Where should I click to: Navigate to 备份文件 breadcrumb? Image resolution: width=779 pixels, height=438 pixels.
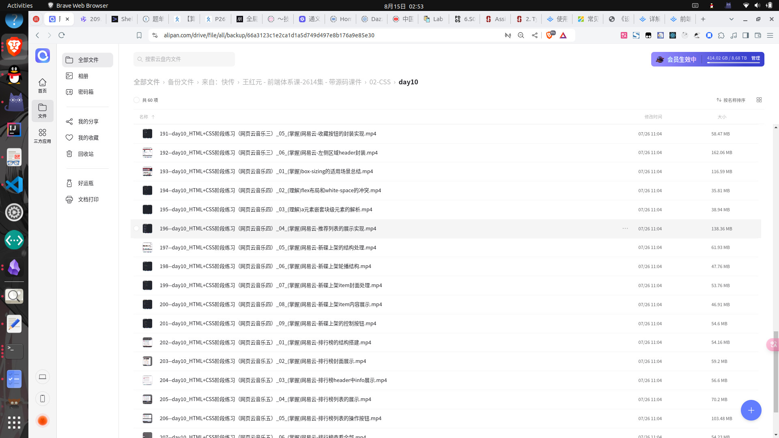coord(181,82)
